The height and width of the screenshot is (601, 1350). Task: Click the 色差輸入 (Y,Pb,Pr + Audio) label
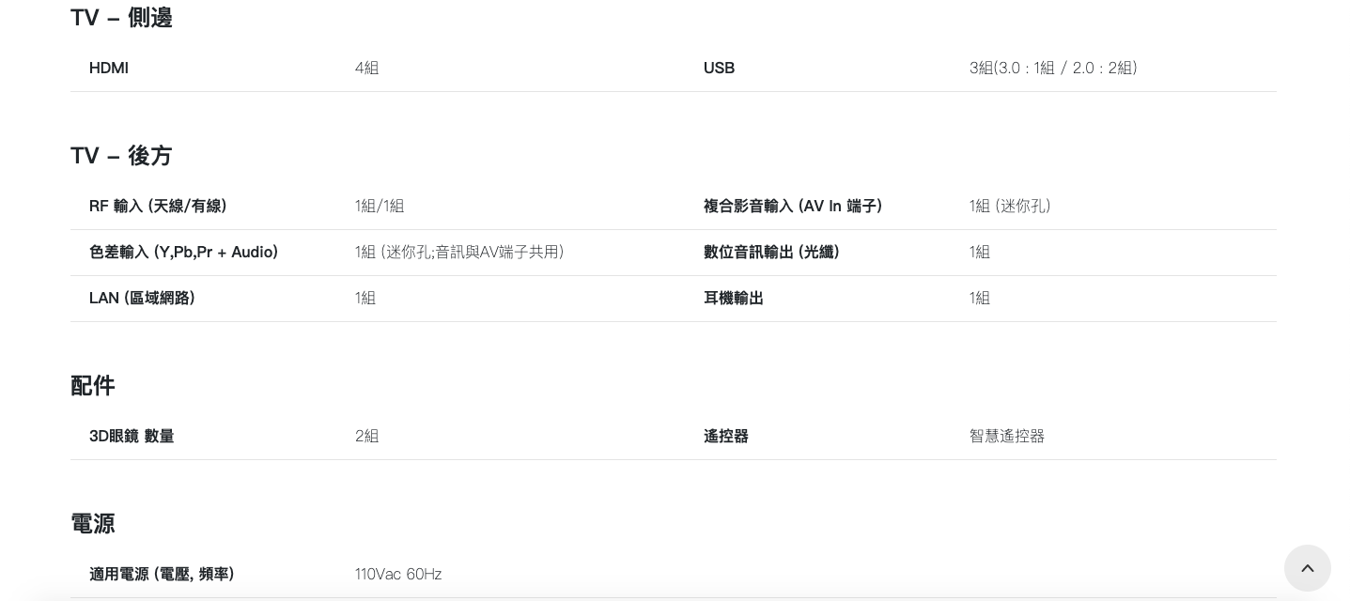coord(183,253)
